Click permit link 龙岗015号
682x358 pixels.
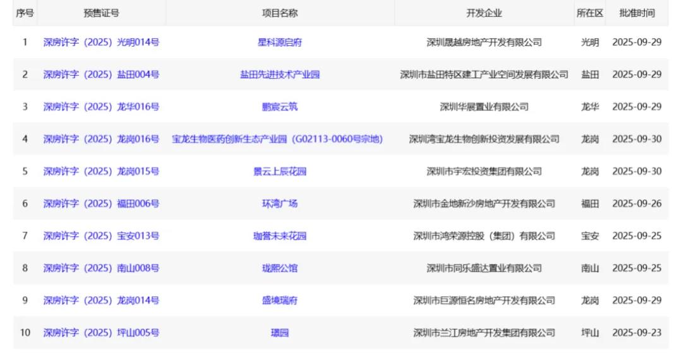(x=101, y=171)
